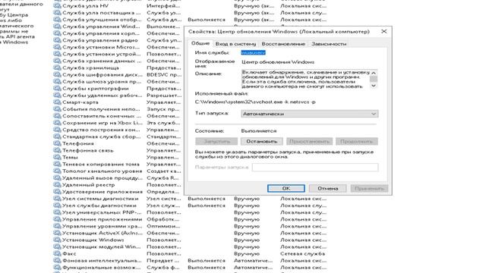Click gear icon of Узел системы диагностики
This screenshot has width=486, height=273.
[57, 199]
